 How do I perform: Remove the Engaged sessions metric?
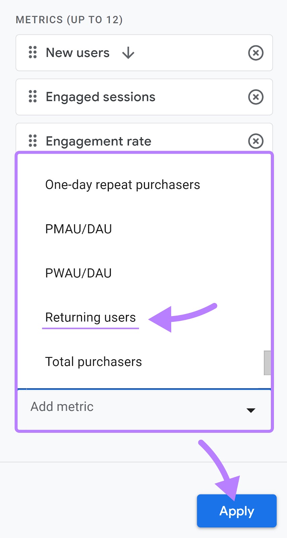coord(256,97)
